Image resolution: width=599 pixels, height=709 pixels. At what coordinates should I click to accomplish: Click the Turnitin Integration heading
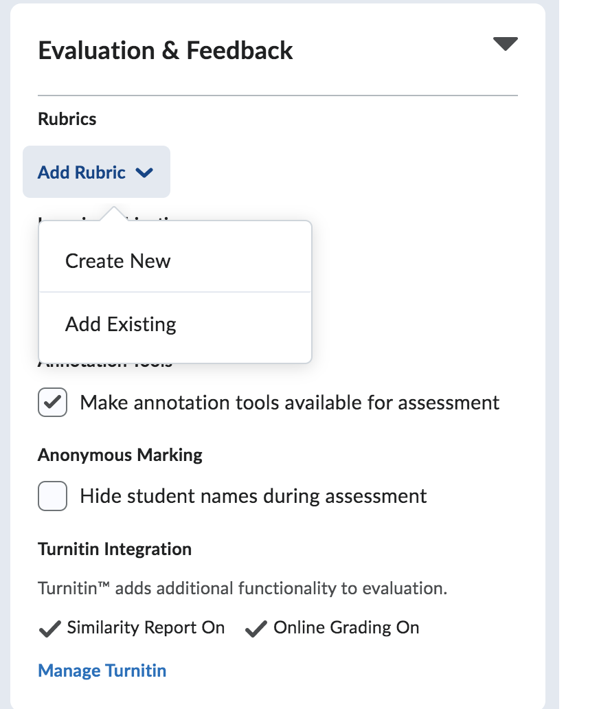(x=114, y=549)
